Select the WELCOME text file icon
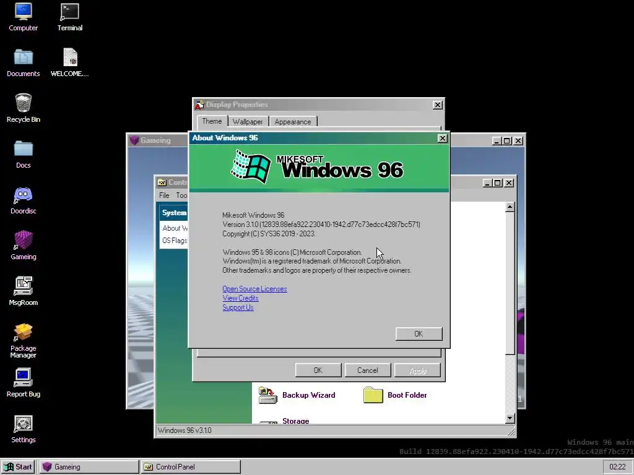Viewport: 634px width, 475px height. pos(69,62)
